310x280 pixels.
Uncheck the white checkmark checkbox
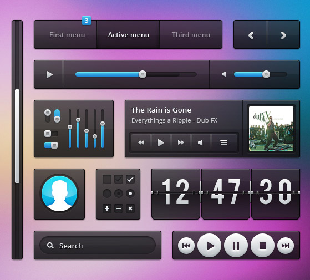click(x=130, y=179)
